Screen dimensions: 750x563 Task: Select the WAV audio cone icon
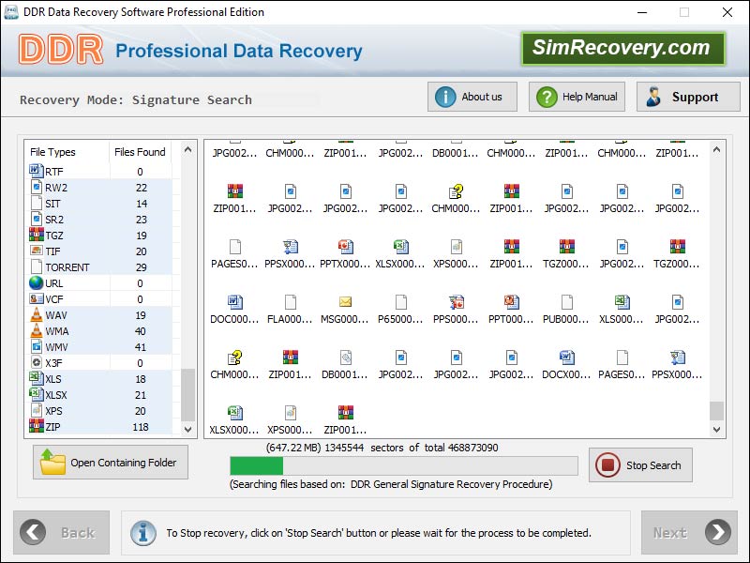click(37, 314)
